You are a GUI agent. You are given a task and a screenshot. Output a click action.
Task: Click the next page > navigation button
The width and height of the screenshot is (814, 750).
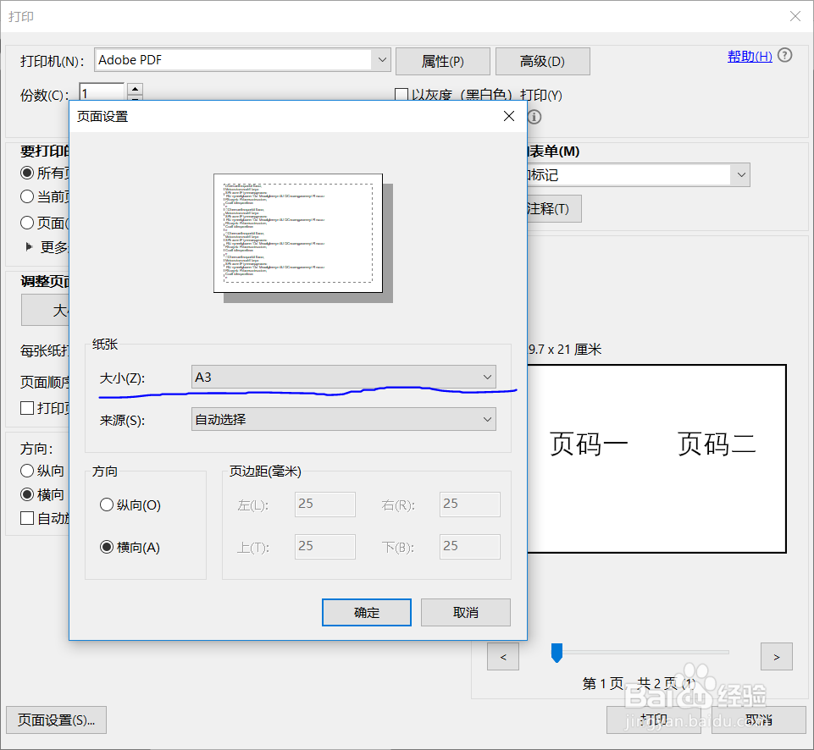pos(776,656)
